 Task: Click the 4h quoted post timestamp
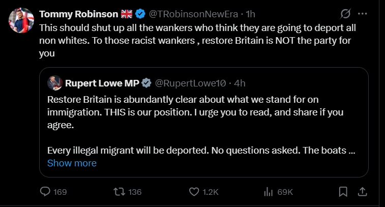(x=240, y=83)
